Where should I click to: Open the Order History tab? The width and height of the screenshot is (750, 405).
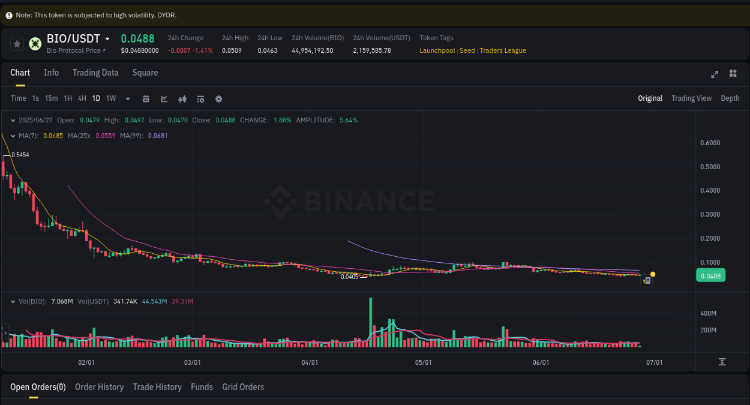99,387
